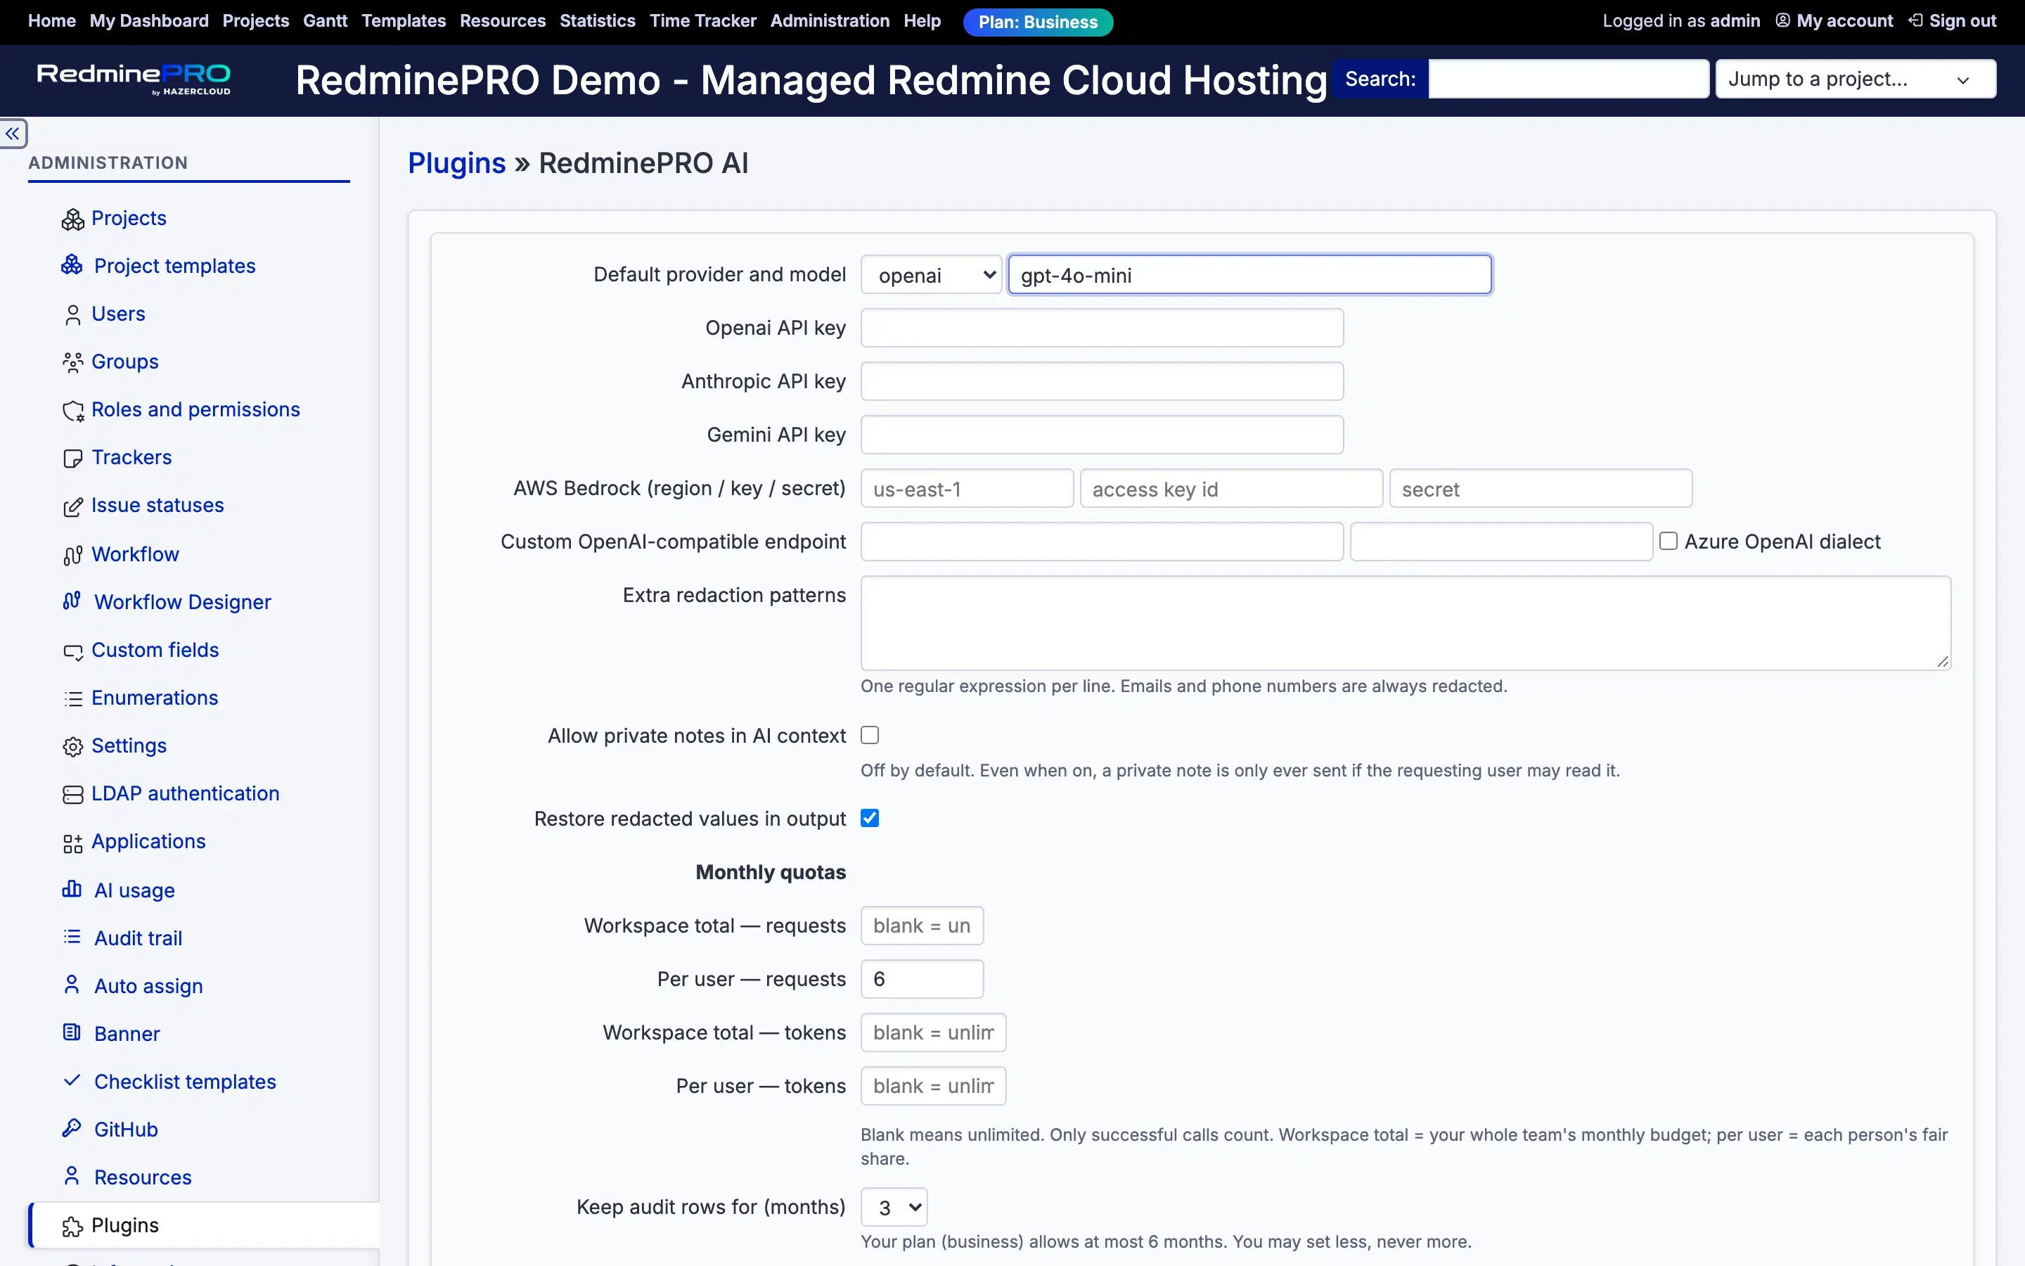The height and width of the screenshot is (1266, 2025).
Task: Click the Extra redaction patterns textarea
Action: coord(1406,623)
